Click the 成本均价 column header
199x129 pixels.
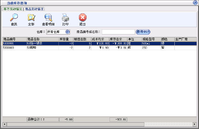pos(100,39)
